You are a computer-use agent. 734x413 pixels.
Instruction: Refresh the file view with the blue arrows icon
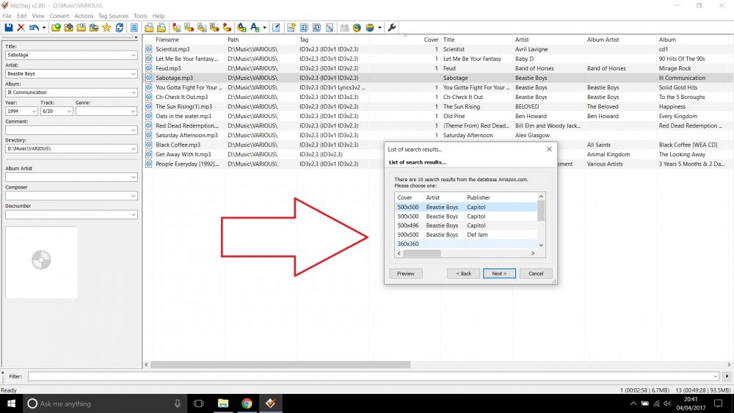click(120, 28)
